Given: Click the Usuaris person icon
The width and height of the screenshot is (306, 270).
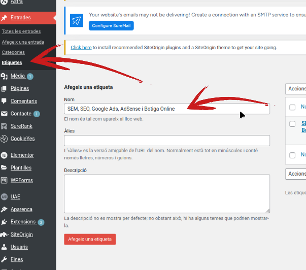Looking at the screenshot, I should click(x=5, y=247).
